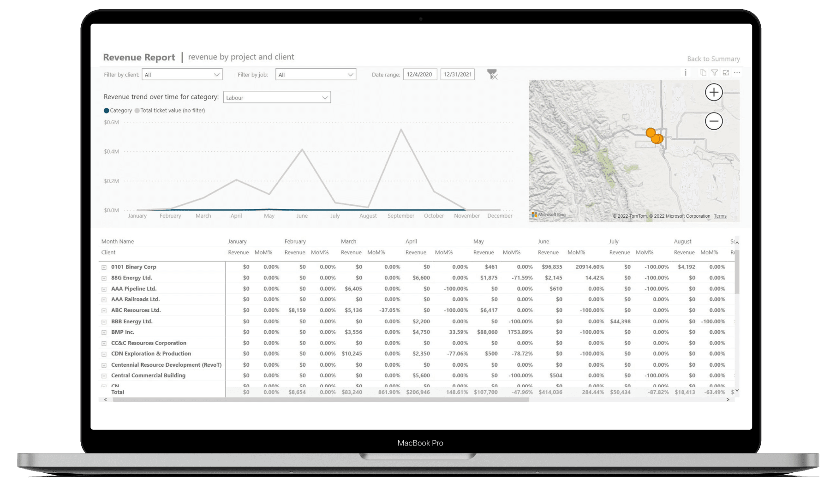The height and width of the screenshot is (488, 836).
Task: Toggle the Category legend item
Action: point(118,111)
